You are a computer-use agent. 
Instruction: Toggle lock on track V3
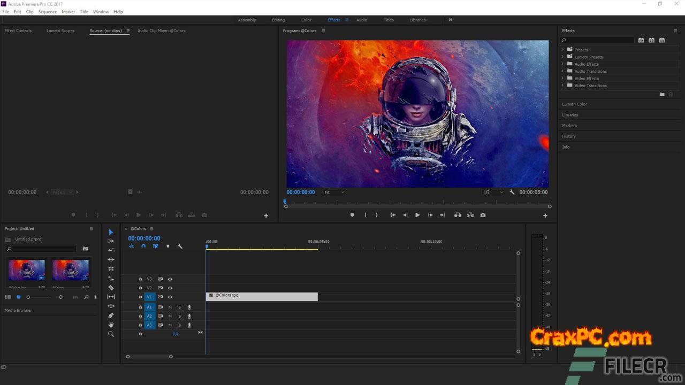pos(141,279)
